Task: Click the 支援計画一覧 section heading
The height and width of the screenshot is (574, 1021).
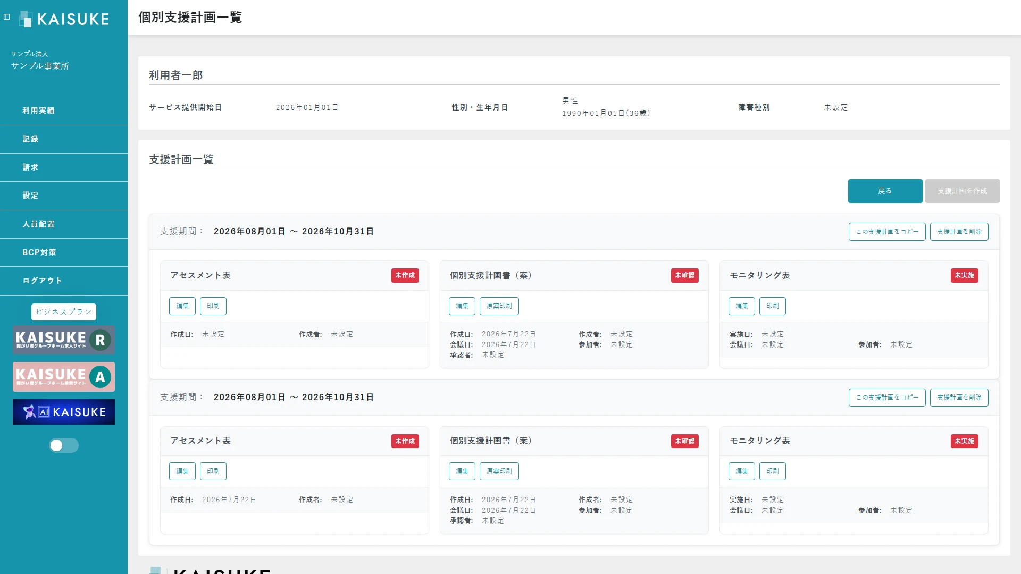Action: coord(181,159)
